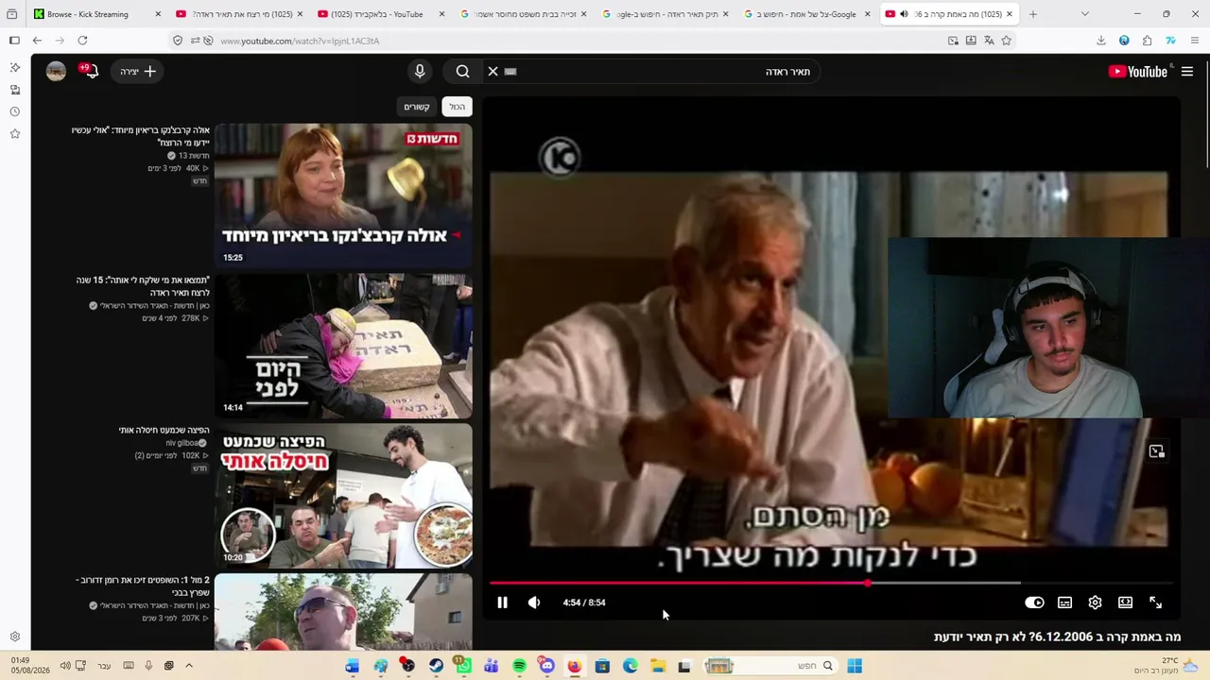Open a new browser tab
This screenshot has width=1210, height=680.
pos(1032,14)
